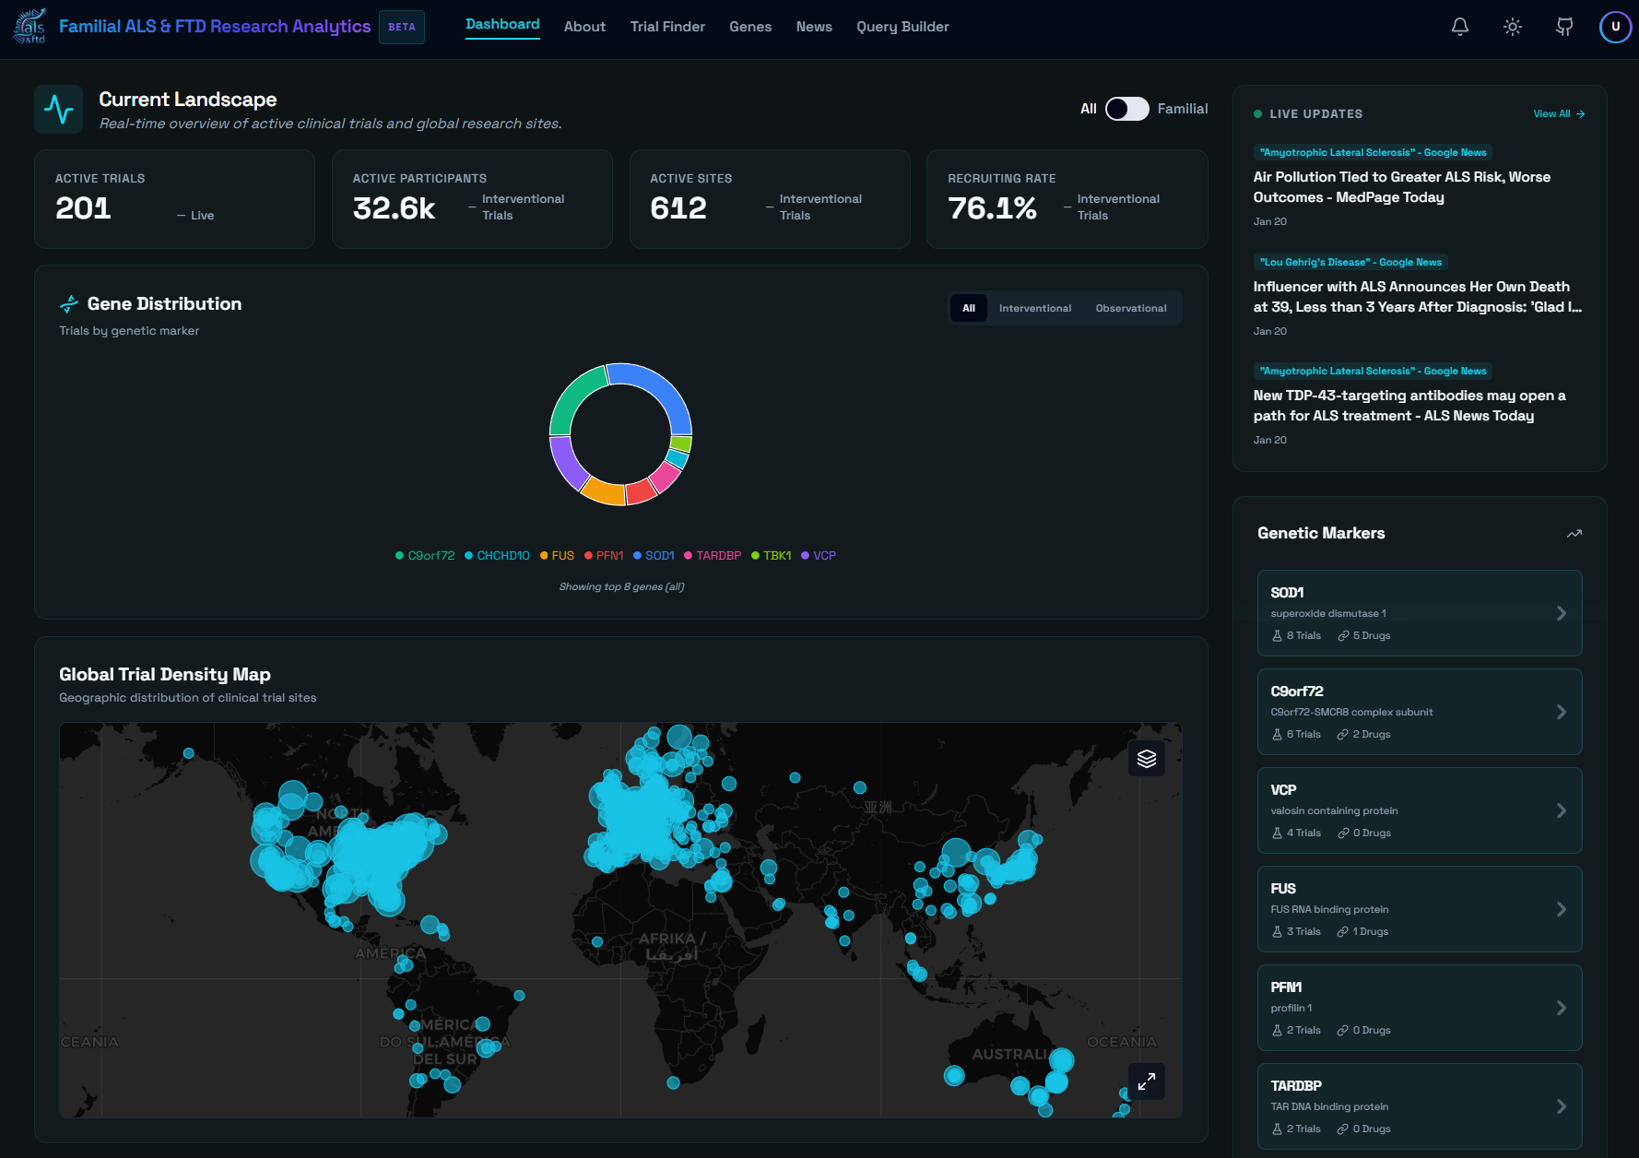Screen dimensions: 1639x1158
Task: Open notifications via the bell icon
Action: (x=1459, y=27)
